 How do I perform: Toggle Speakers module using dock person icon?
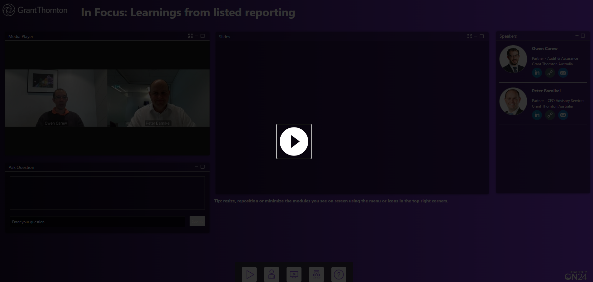point(272,274)
